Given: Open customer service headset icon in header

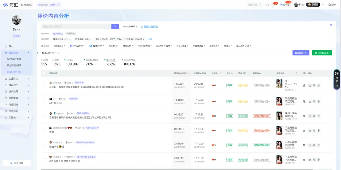Looking at the screenshot, I should tap(267, 5).
